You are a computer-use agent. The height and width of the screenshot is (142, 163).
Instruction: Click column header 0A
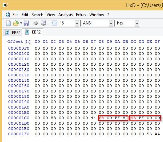pyautogui.click(x=117, y=42)
